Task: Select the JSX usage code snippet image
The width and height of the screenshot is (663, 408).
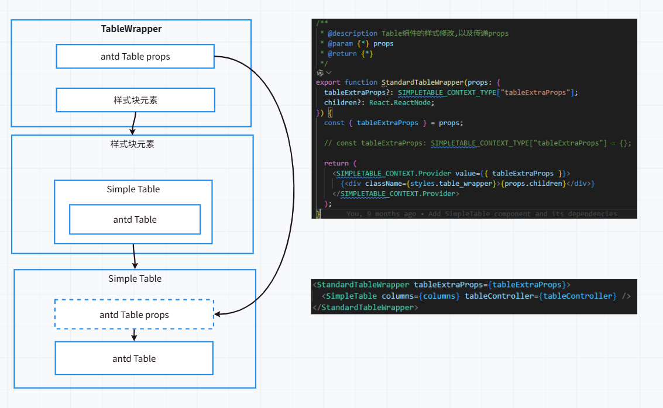Action: pos(474,296)
